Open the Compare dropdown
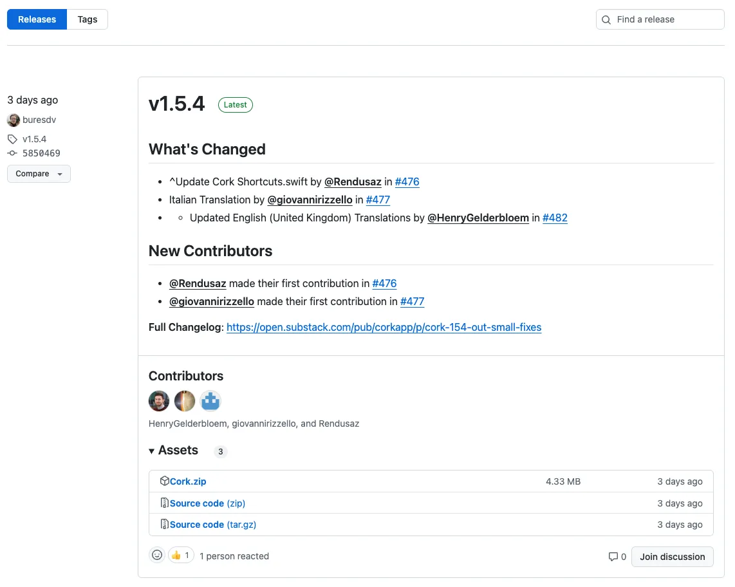The width and height of the screenshot is (735, 587). [x=39, y=173]
